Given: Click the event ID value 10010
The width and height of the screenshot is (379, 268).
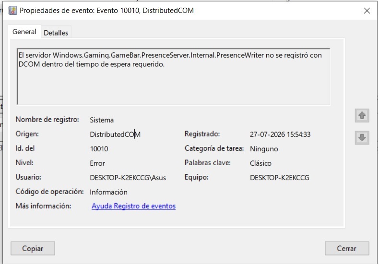Looking at the screenshot, I should (x=99, y=149).
